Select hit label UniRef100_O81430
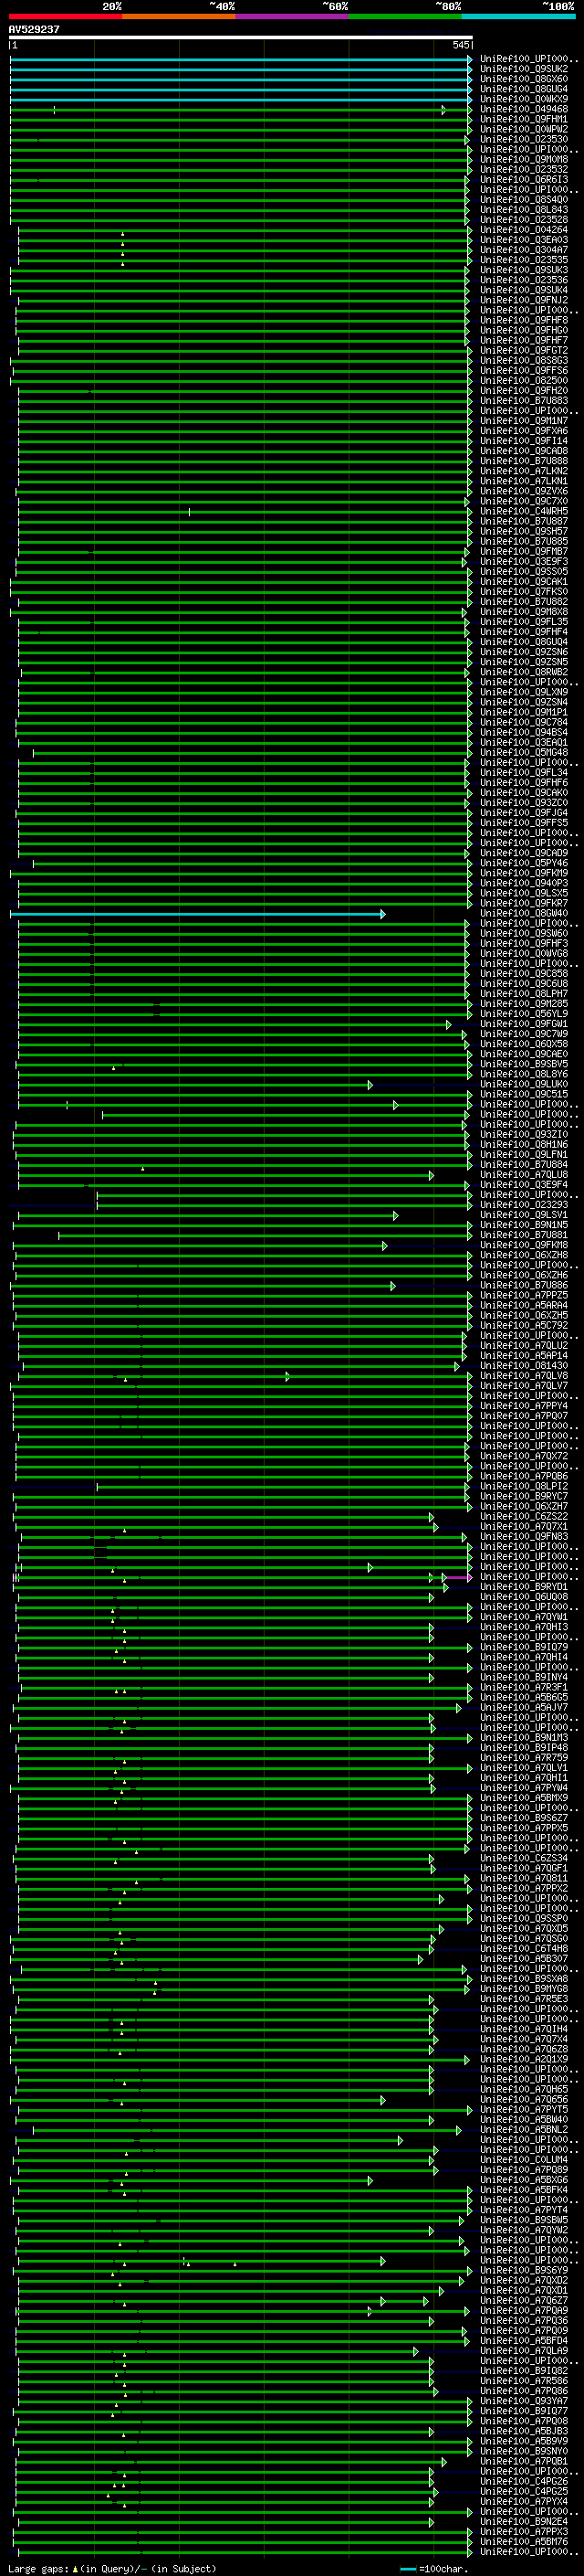 (x=524, y=1366)
